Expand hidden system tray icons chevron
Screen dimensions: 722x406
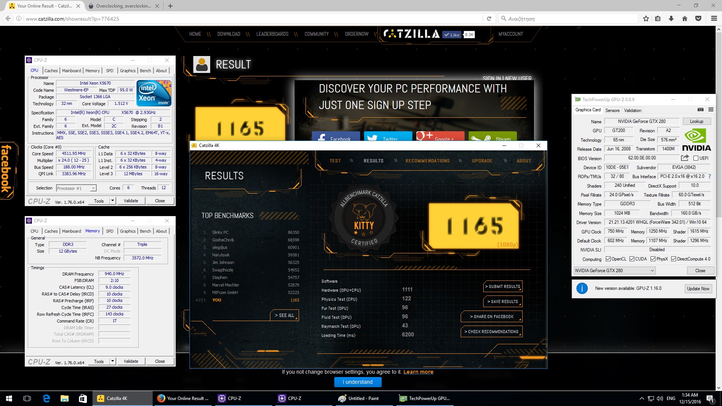(x=641, y=398)
